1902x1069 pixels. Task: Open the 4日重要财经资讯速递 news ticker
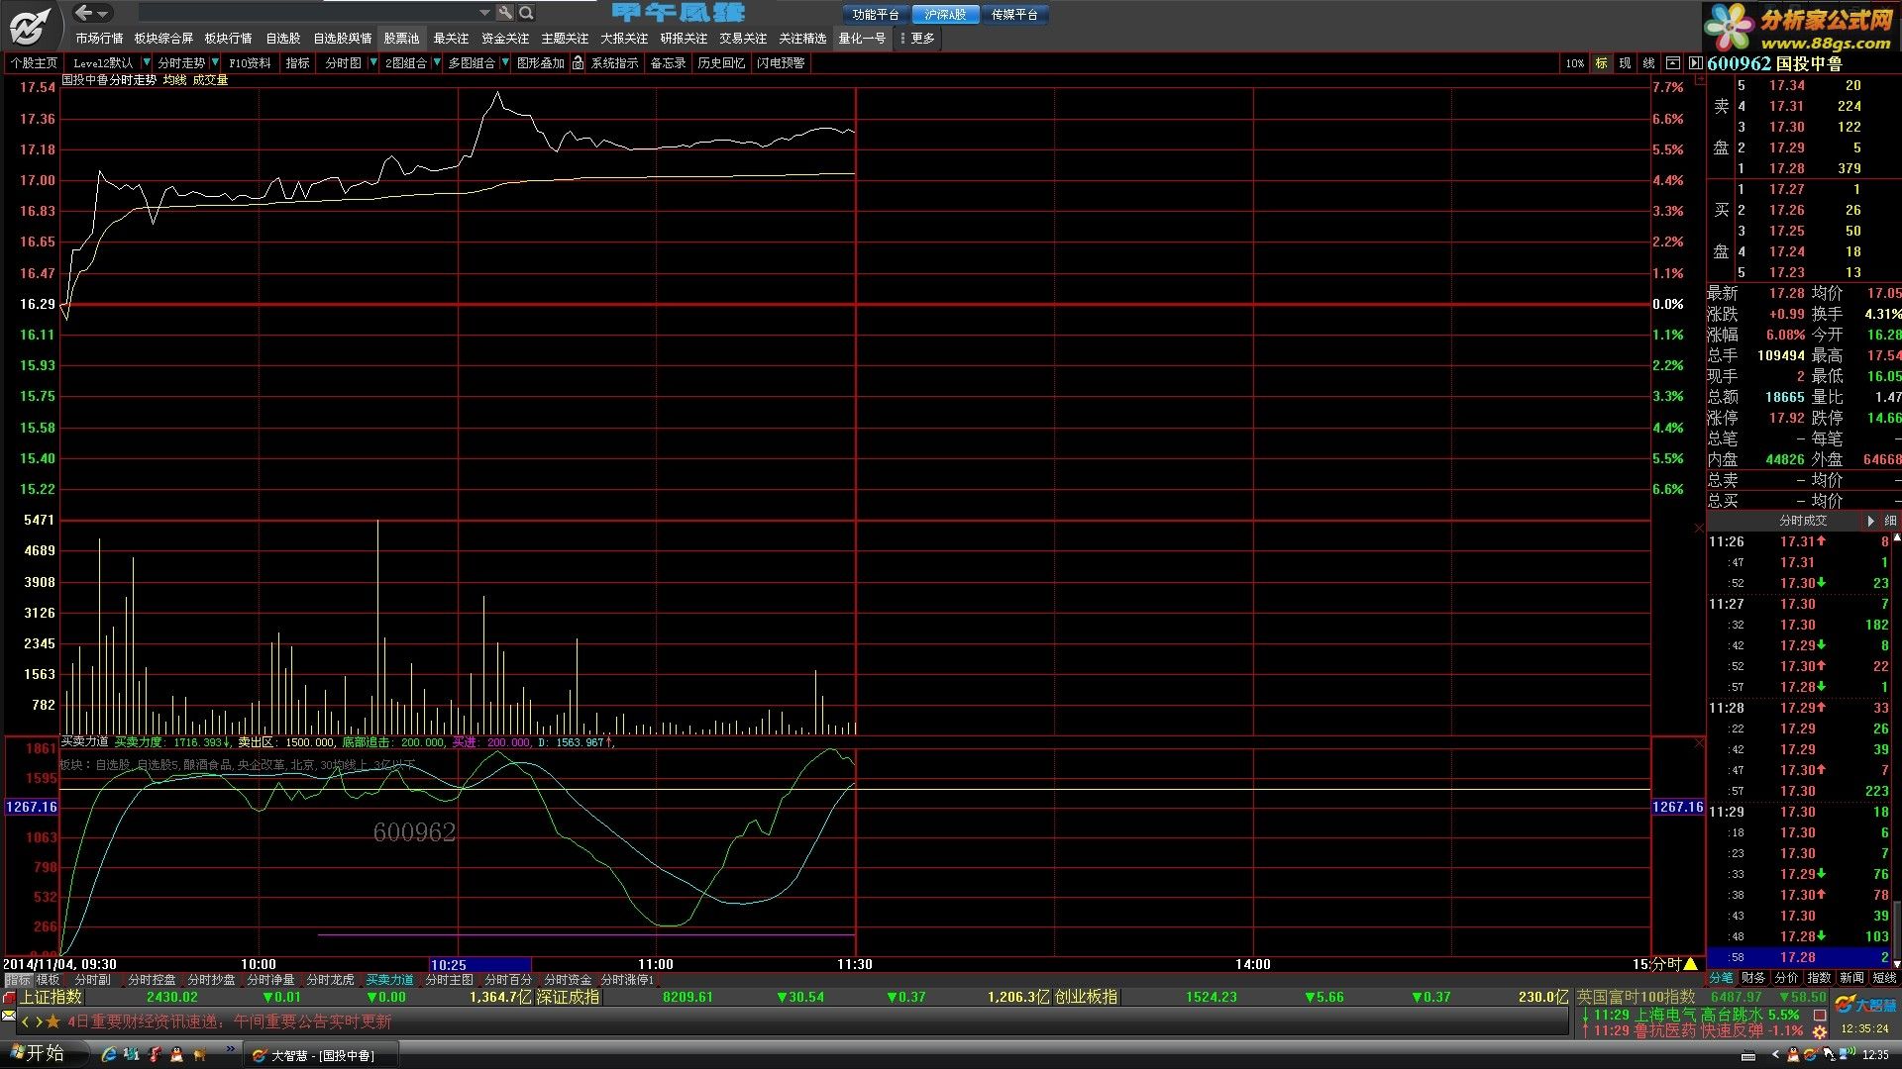[x=229, y=1021]
